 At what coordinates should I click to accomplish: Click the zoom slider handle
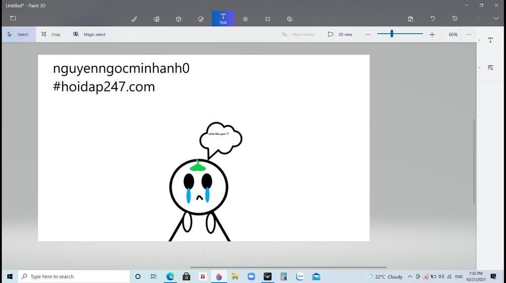[x=392, y=34]
